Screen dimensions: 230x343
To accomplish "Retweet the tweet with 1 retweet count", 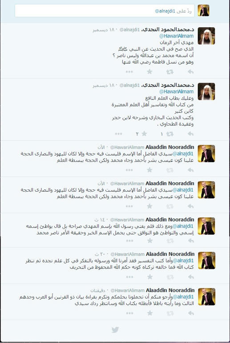I will [170, 134].
